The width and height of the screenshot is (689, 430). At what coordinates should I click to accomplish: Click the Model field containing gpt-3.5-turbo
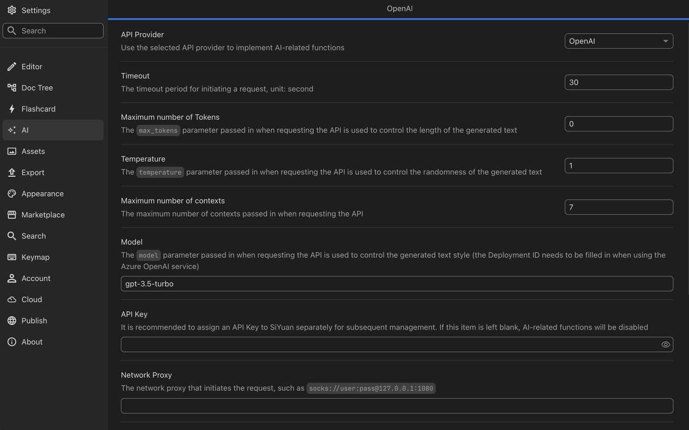click(x=397, y=284)
